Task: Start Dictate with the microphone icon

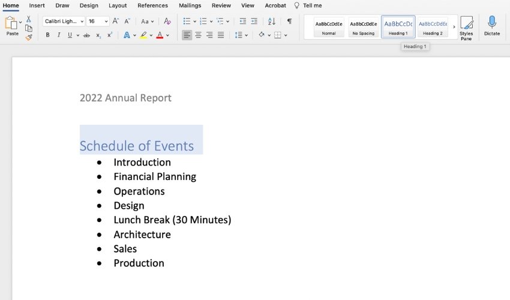Action: point(492,26)
